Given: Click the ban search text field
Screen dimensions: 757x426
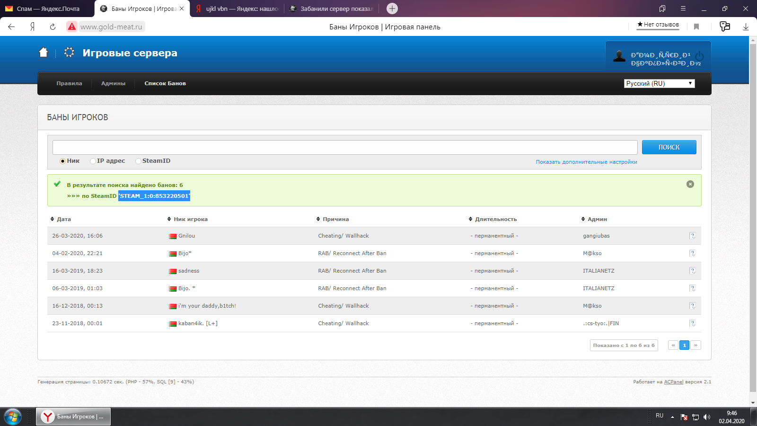Looking at the screenshot, I should [345, 147].
